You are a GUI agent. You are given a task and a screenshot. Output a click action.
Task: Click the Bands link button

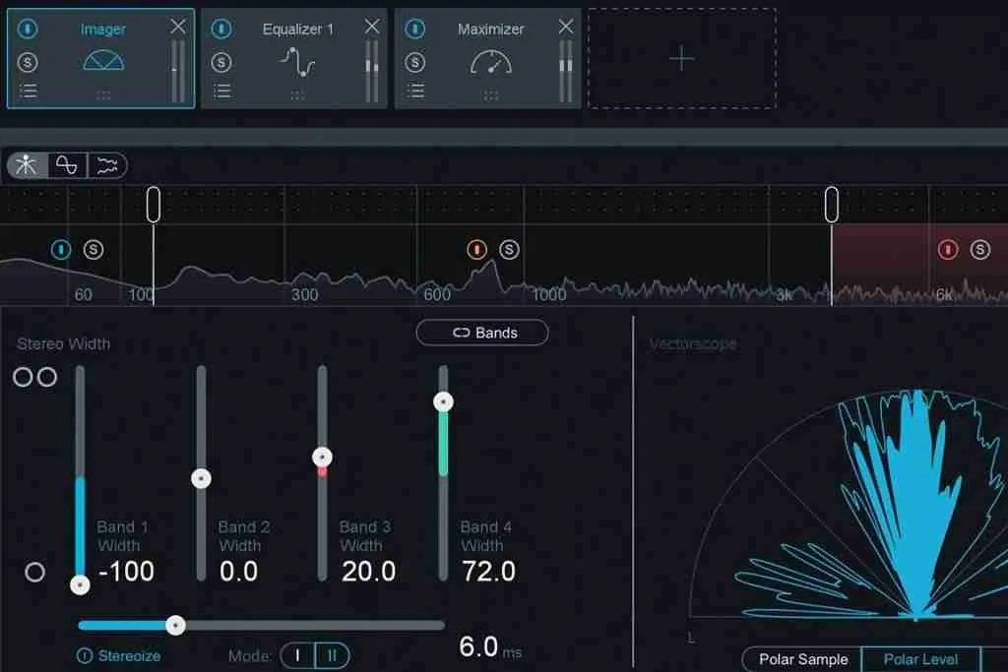coord(482,333)
